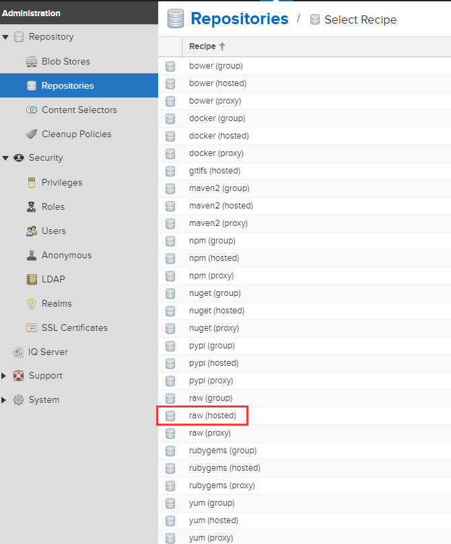This screenshot has height=544, width=451.
Task: Click the Select Recipe breadcrumb text
Action: tap(360, 20)
